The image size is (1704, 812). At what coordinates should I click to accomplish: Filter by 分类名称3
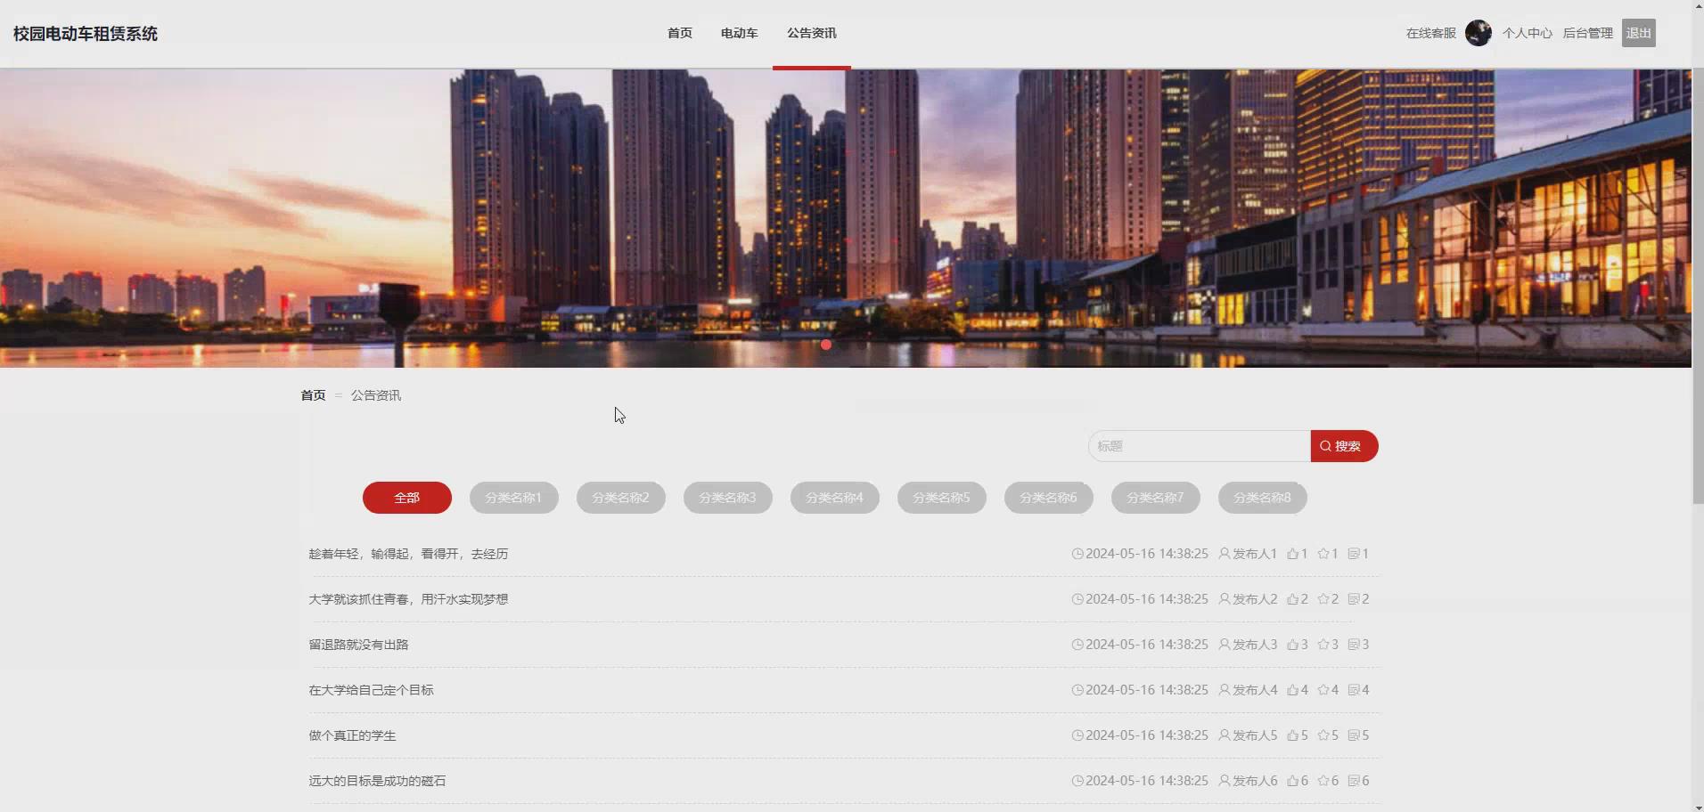(x=728, y=498)
